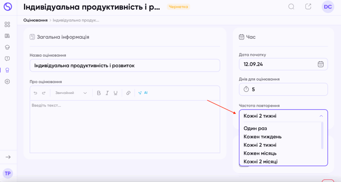Screen dimensions: 341x182
Task: Click the Оцінювання breadcrumb link
Action: [x=35, y=20]
